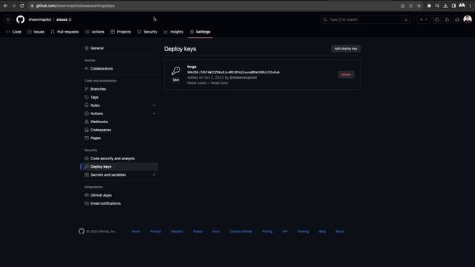Screen dimensions: 475x267
Task: Select Deploy keys in sidebar
Action: [120, 167]
